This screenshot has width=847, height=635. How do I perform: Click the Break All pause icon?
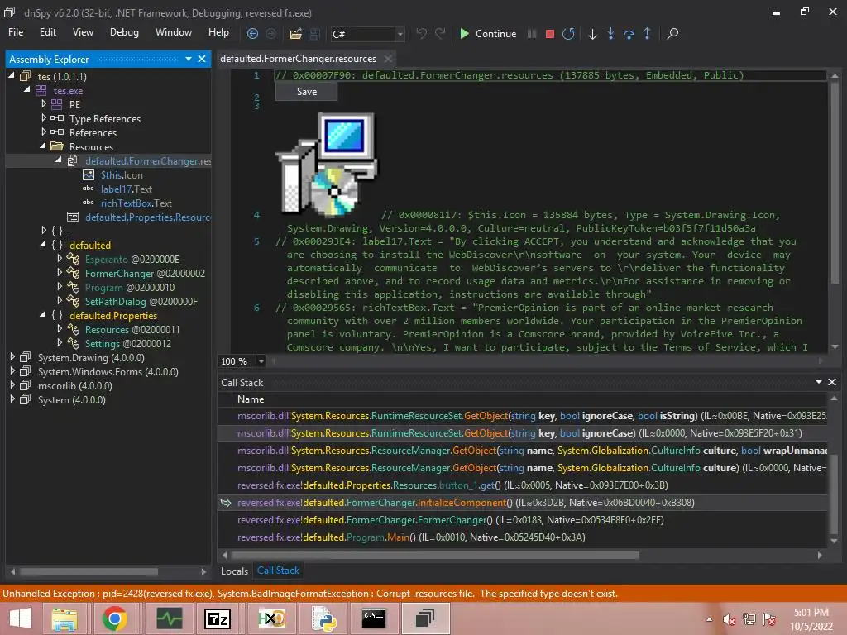(x=532, y=33)
